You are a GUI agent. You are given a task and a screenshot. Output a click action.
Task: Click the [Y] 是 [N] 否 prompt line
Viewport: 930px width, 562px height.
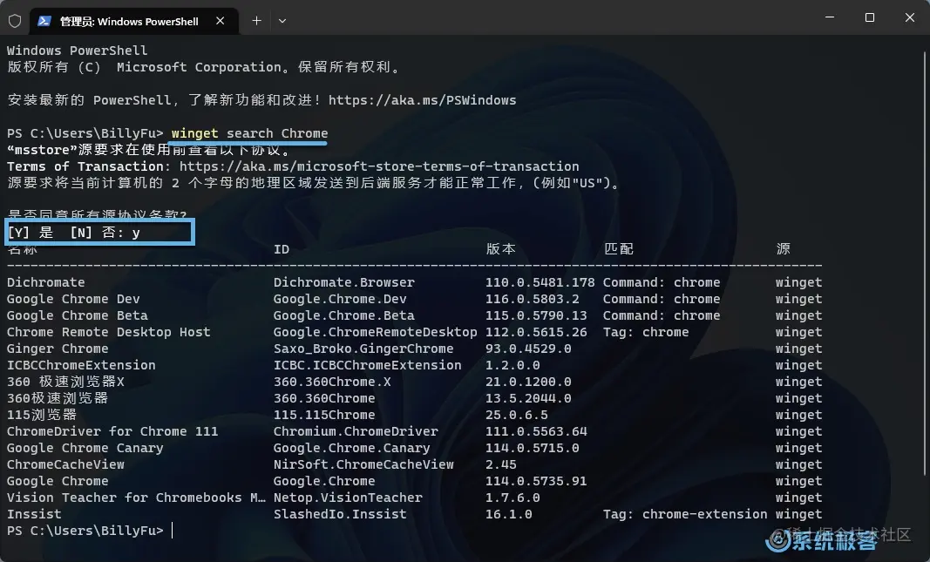[73, 233]
